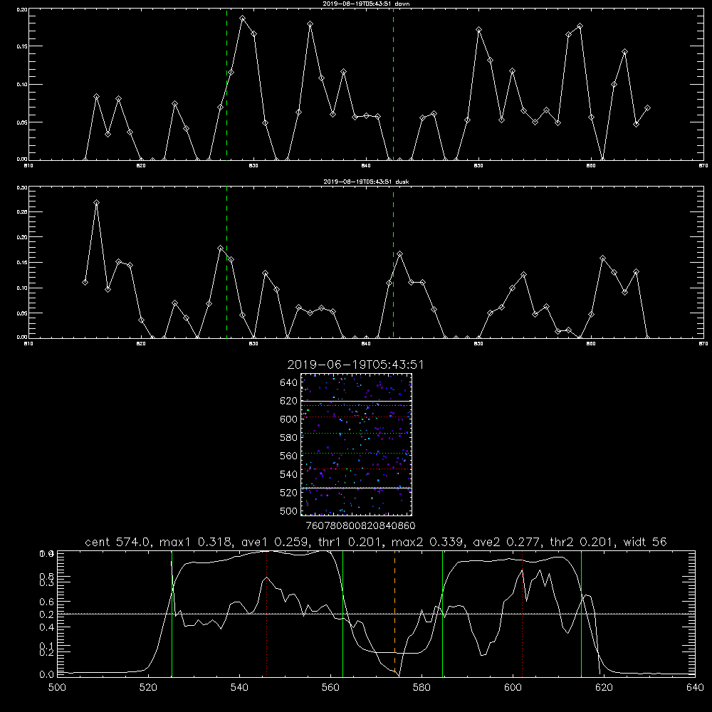Click the '560' x-axis label of bottom plot

pyautogui.click(x=330, y=688)
